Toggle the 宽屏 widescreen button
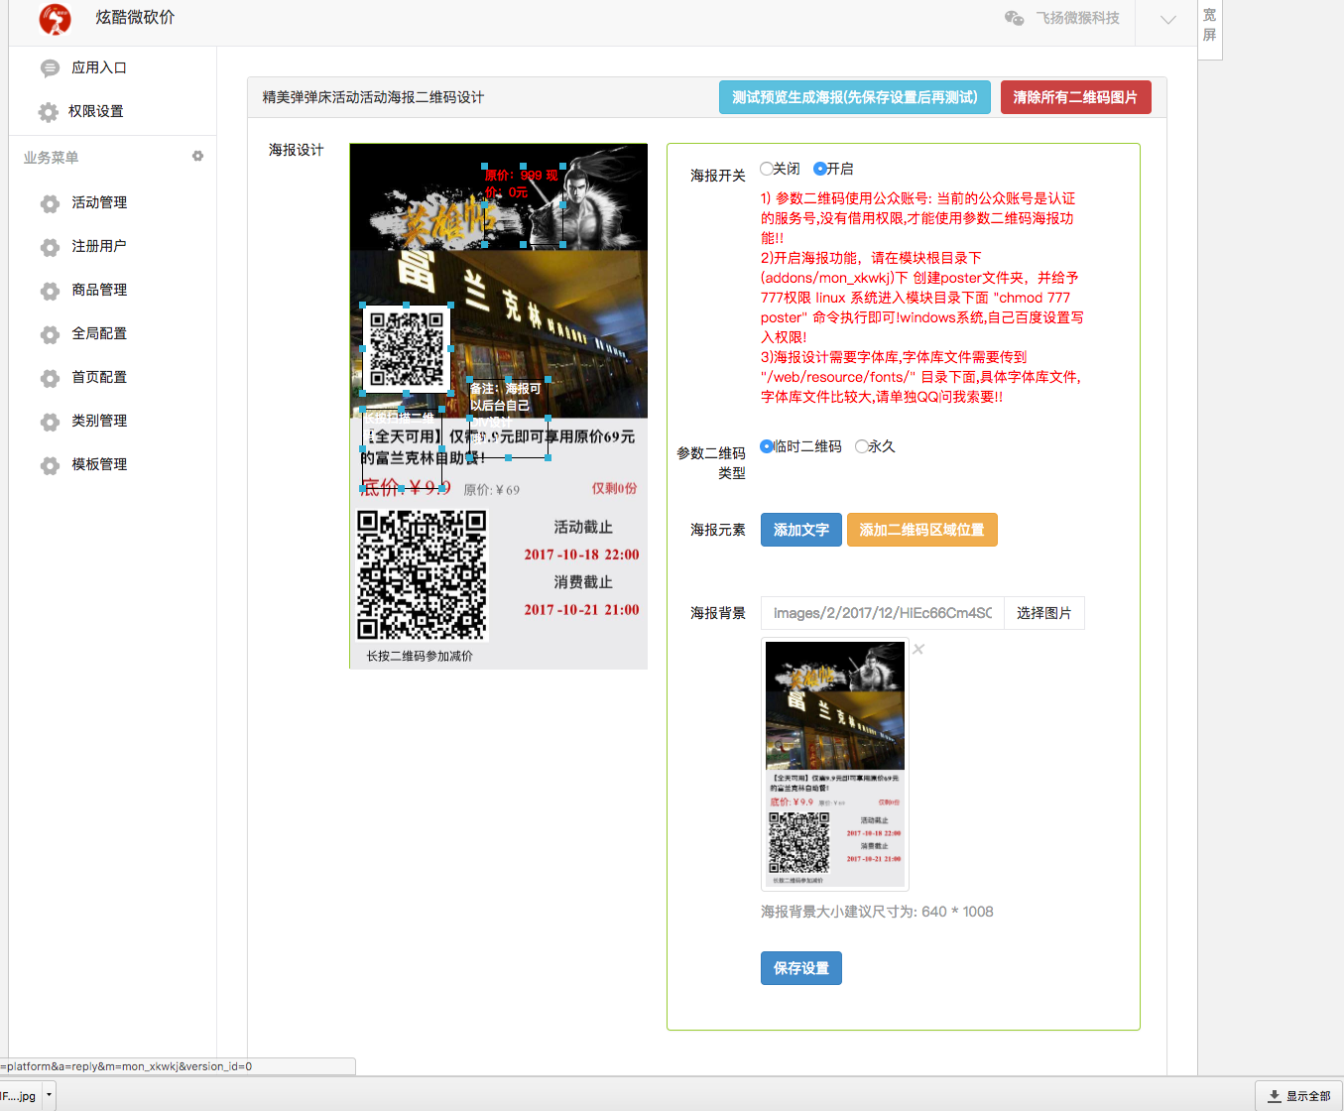 (x=1210, y=26)
